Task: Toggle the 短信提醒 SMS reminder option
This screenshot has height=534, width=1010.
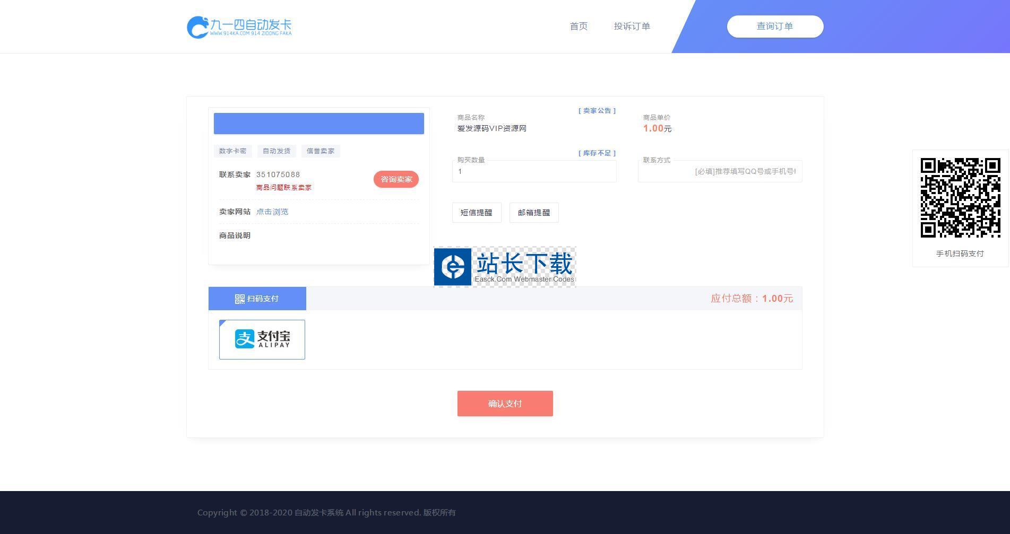Action: [477, 213]
